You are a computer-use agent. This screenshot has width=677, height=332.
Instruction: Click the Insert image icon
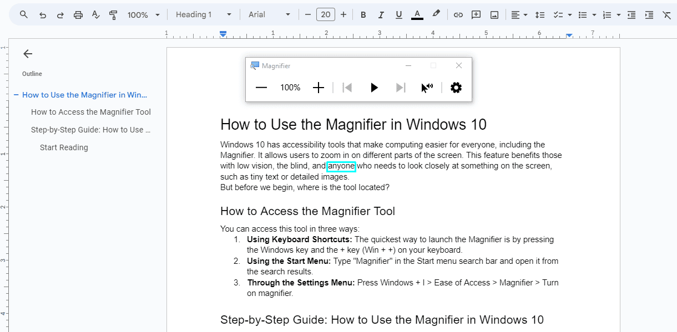point(494,15)
